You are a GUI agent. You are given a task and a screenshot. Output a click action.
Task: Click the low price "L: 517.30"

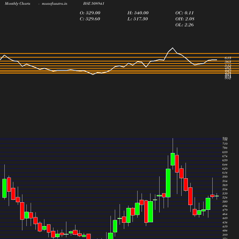pos(138,19)
